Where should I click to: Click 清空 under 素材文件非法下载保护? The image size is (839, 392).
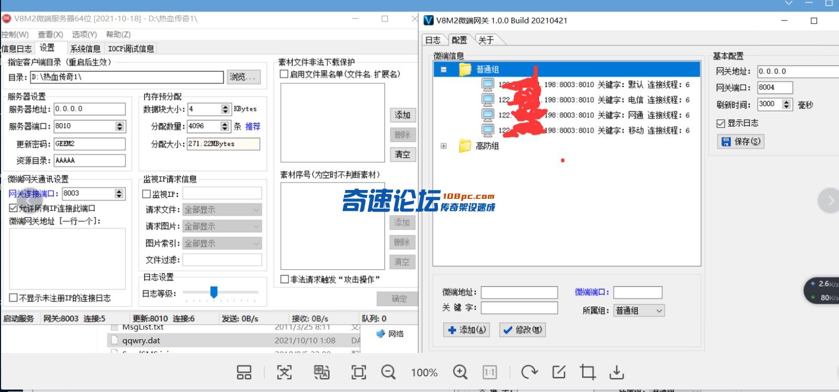click(x=403, y=154)
